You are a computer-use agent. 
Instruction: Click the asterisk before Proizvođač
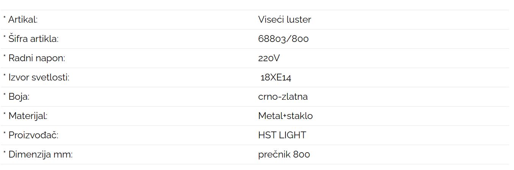[5, 134]
